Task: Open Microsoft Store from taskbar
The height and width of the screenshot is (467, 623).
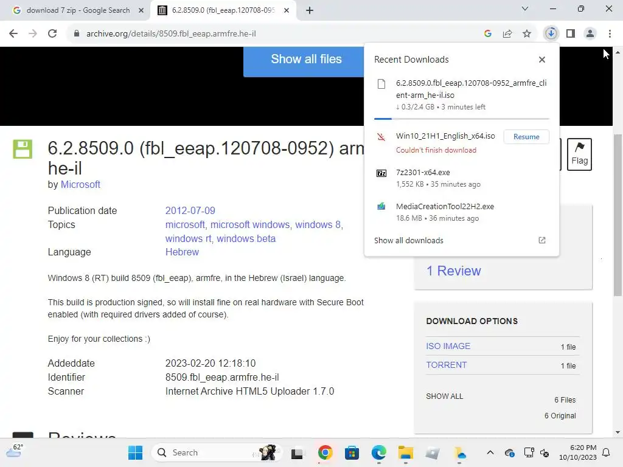Action: click(352, 452)
